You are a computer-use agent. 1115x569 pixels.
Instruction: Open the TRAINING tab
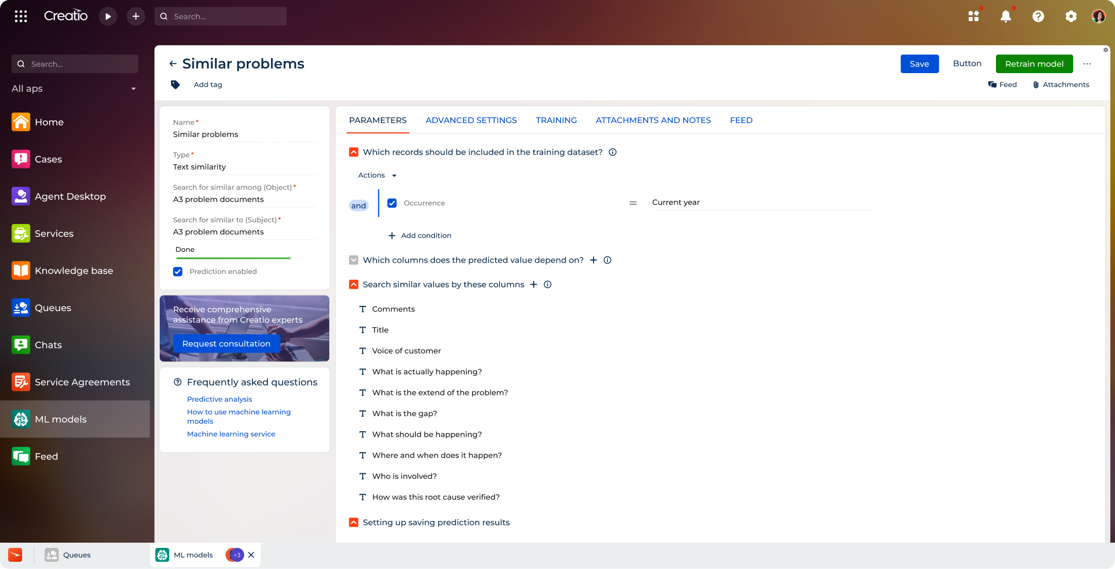click(556, 120)
